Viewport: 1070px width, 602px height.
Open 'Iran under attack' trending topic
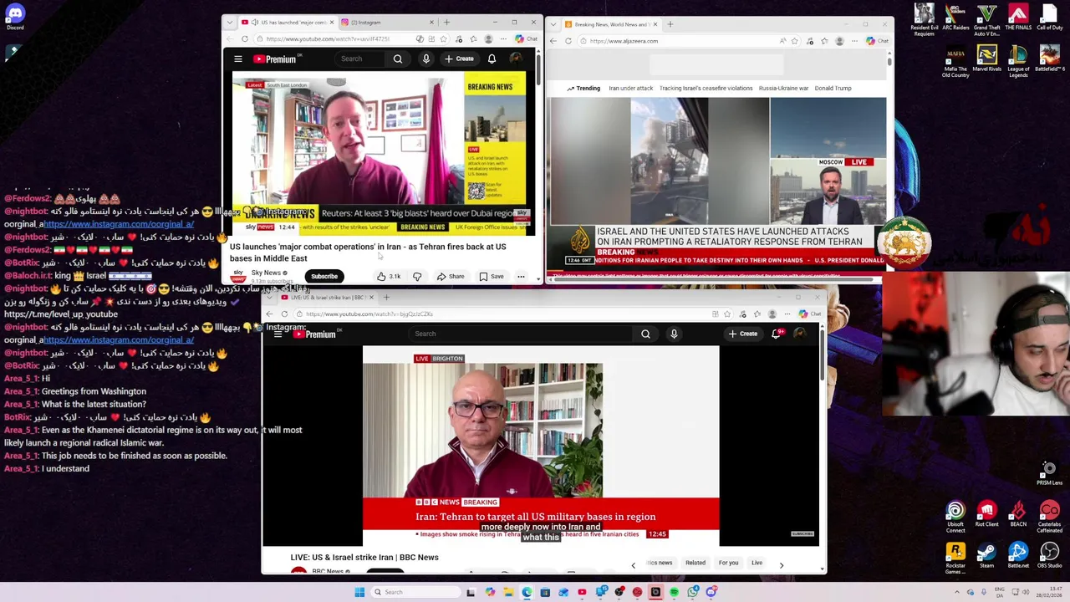point(630,88)
